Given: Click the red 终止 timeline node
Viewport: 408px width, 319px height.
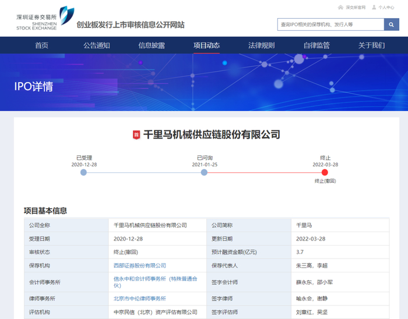Looking at the screenshot, I should (325, 172).
